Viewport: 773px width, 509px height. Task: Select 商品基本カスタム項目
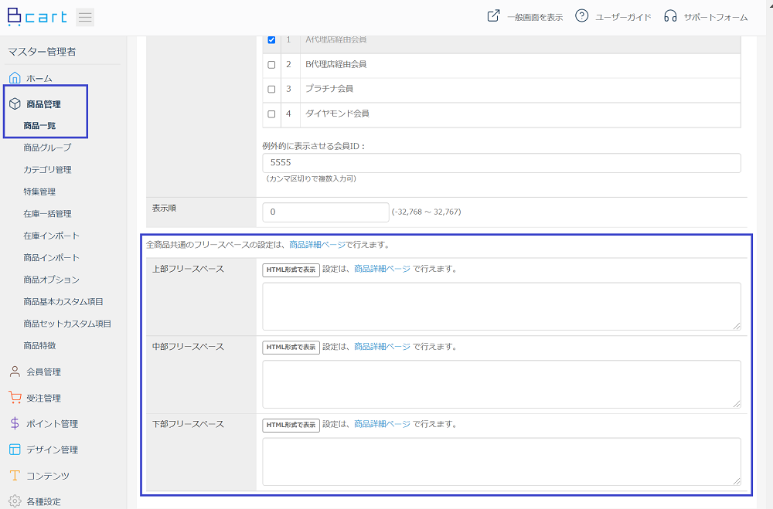click(x=63, y=301)
